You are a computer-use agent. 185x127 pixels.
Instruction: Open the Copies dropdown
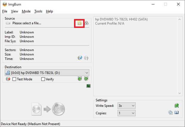[127, 113]
